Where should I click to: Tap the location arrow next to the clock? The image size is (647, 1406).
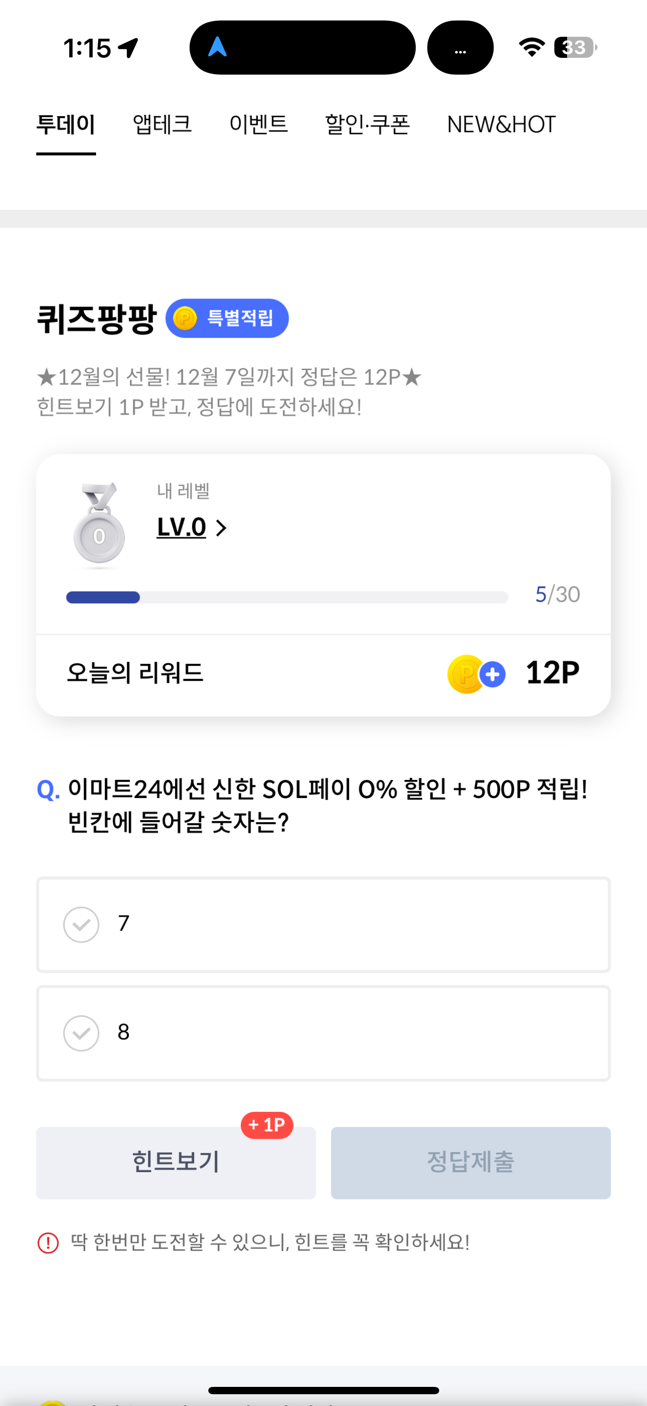click(x=129, y=48)
